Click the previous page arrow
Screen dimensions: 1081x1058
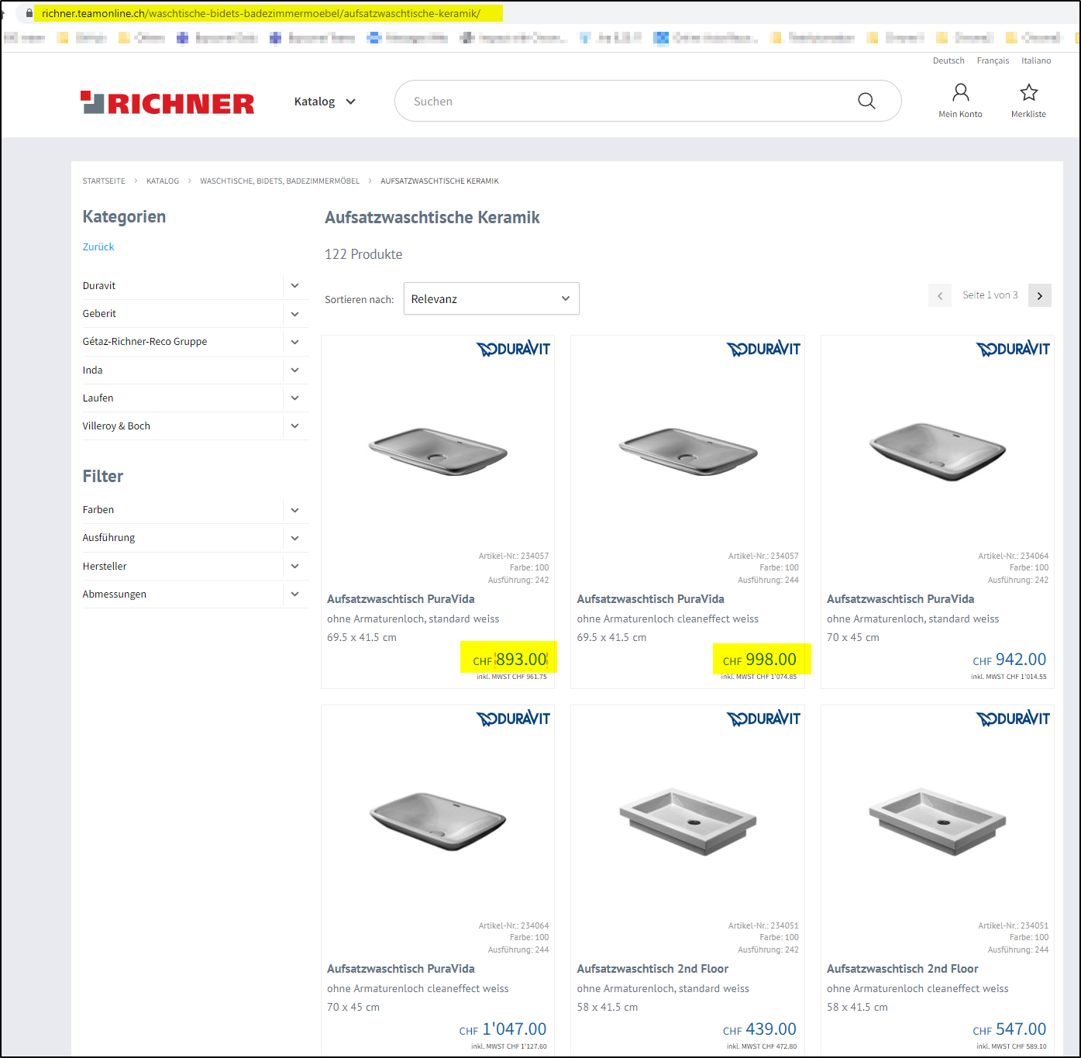tap(940, 295)
